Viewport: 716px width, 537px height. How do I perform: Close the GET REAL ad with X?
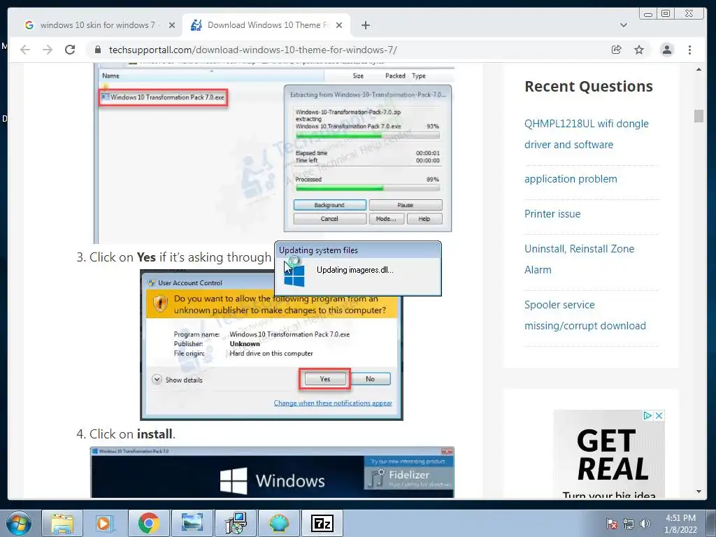(x=659, y=415)
